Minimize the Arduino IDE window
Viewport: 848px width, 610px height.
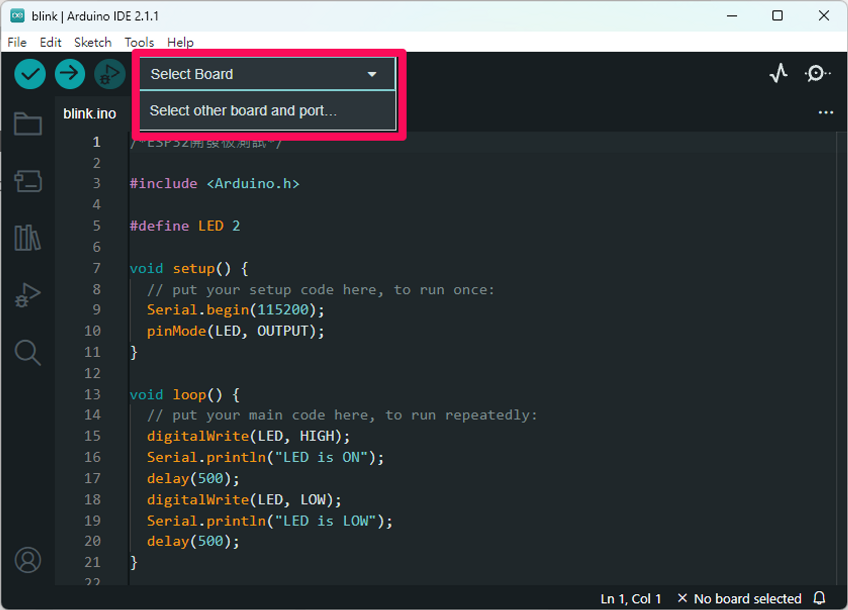(732, 16)
